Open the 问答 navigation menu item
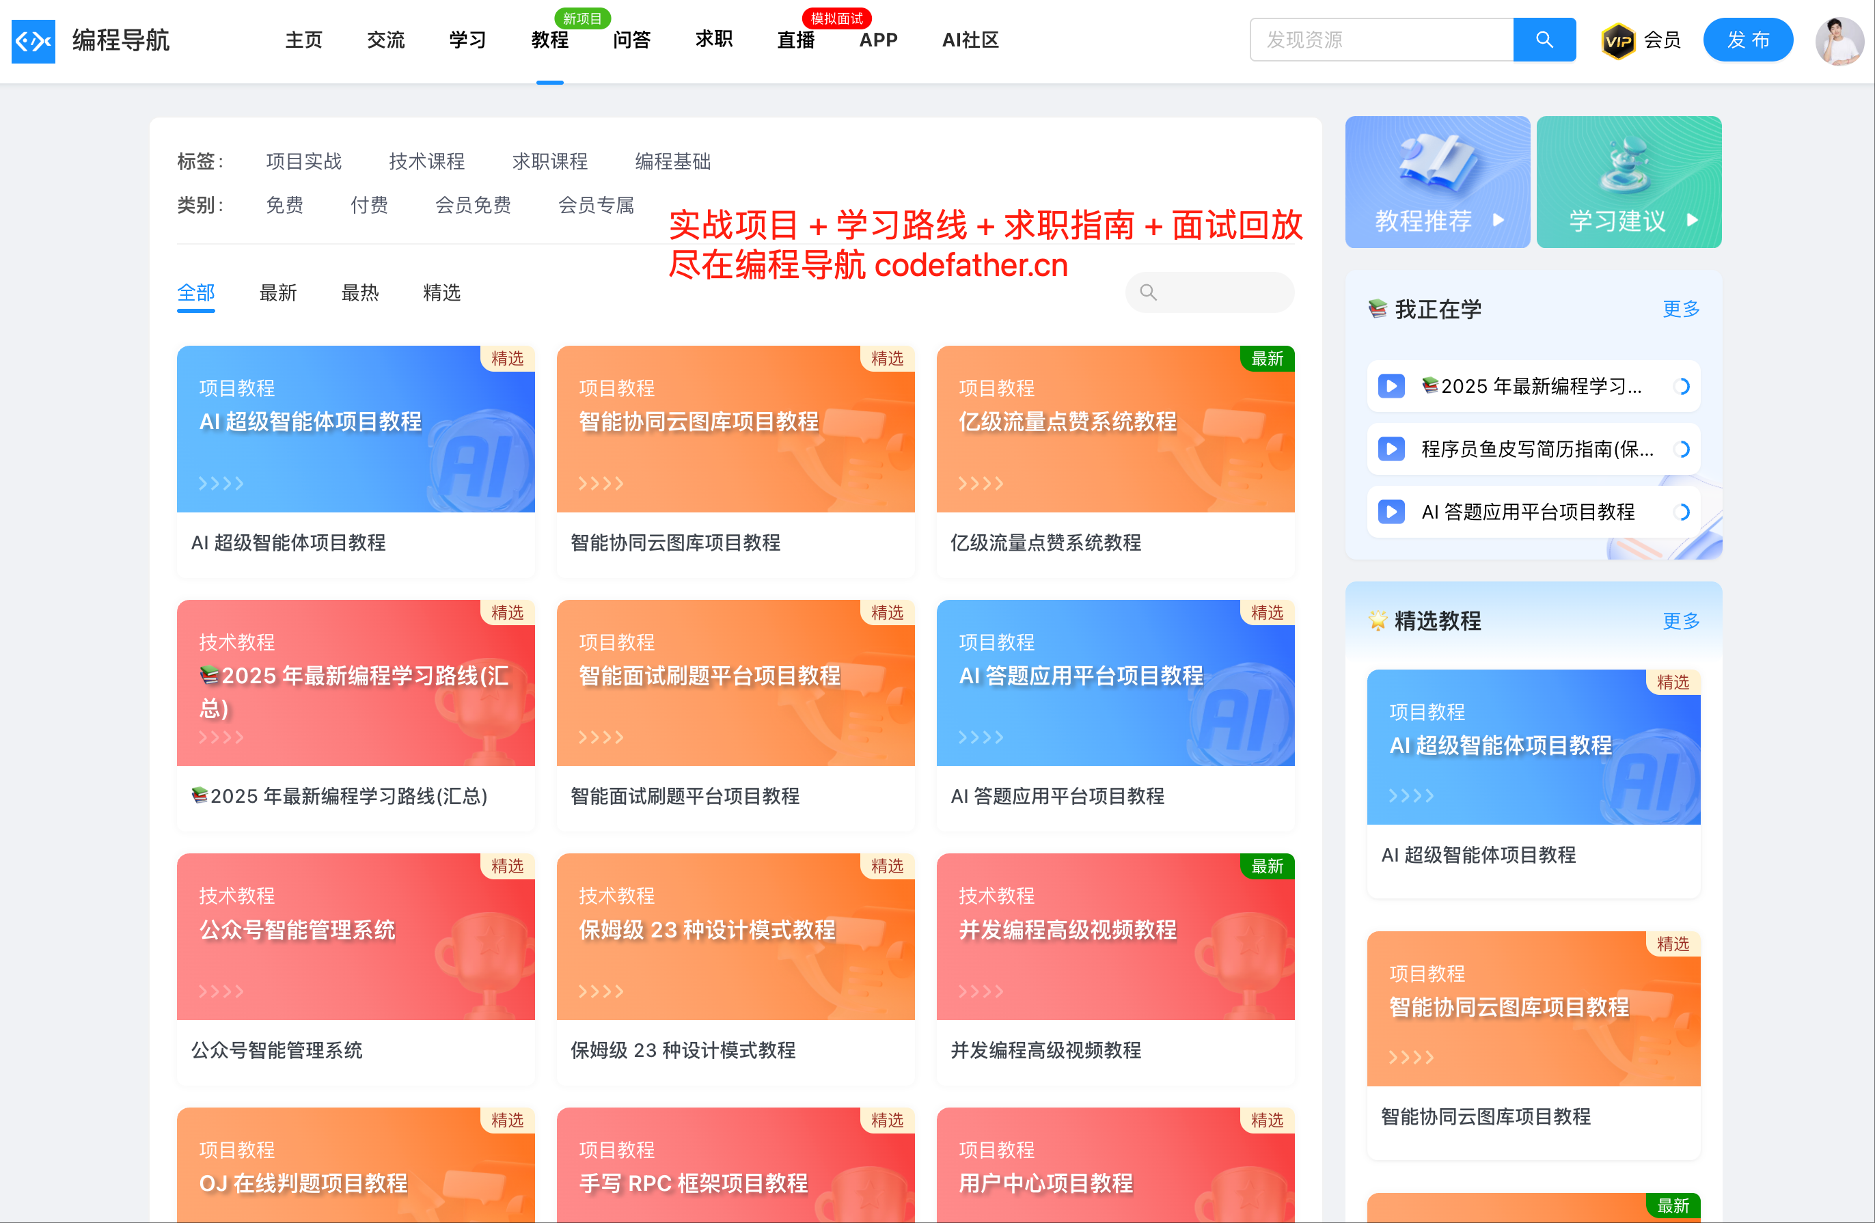1875x1223 pixels. pyautogui.click(x=631, y=40)
